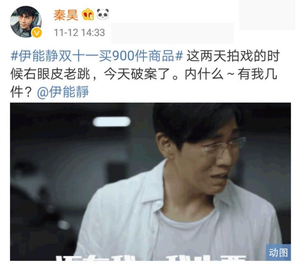Tap the post timestamp 11-12 14:33
This screenshot has width=301, height=273.
point(79,32)
